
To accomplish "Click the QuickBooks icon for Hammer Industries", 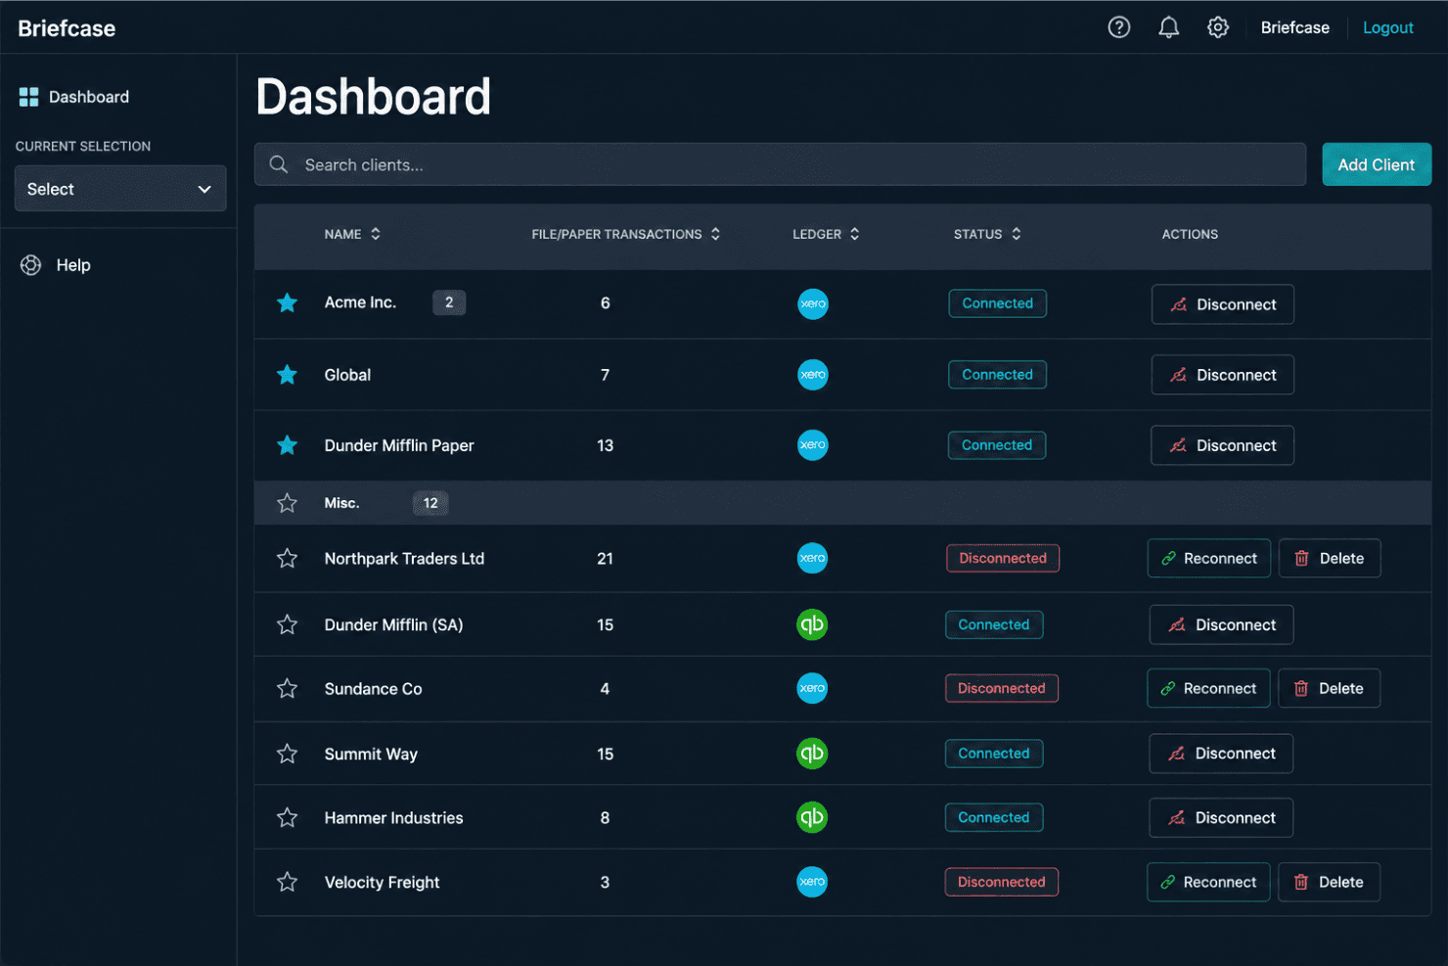I will click(x=812, y=817).
